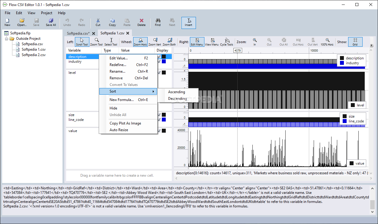Viewport: 378px width, 224px height.
Task: Click the Variable column header
Action: [84, 50]
